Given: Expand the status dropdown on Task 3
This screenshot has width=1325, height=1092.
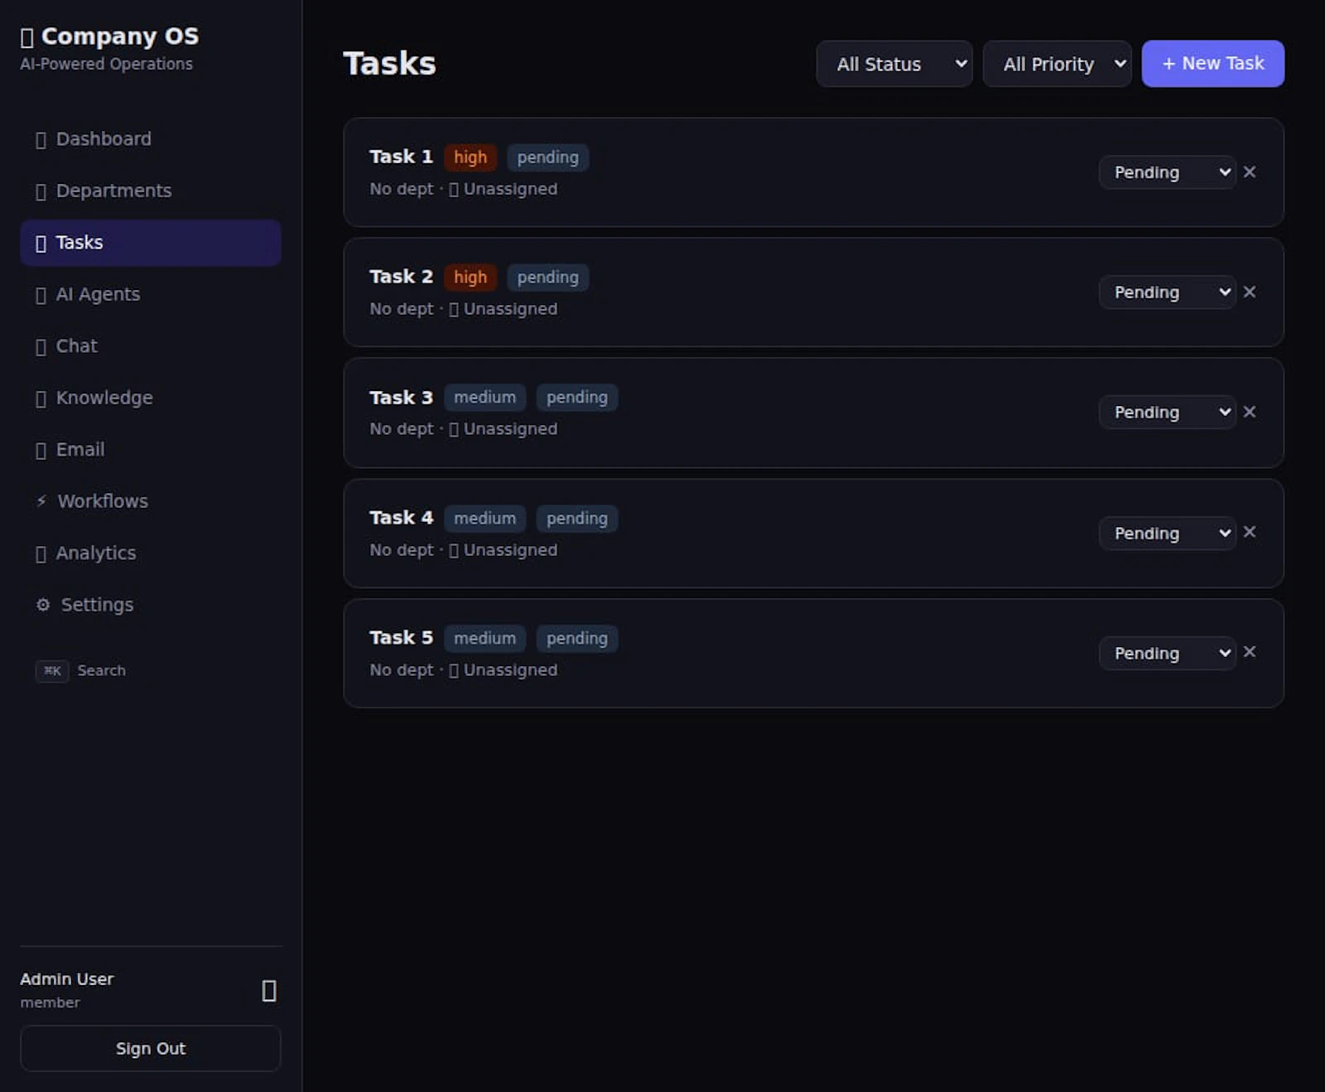Looking at the screenshot, I should pos(1168,413).
